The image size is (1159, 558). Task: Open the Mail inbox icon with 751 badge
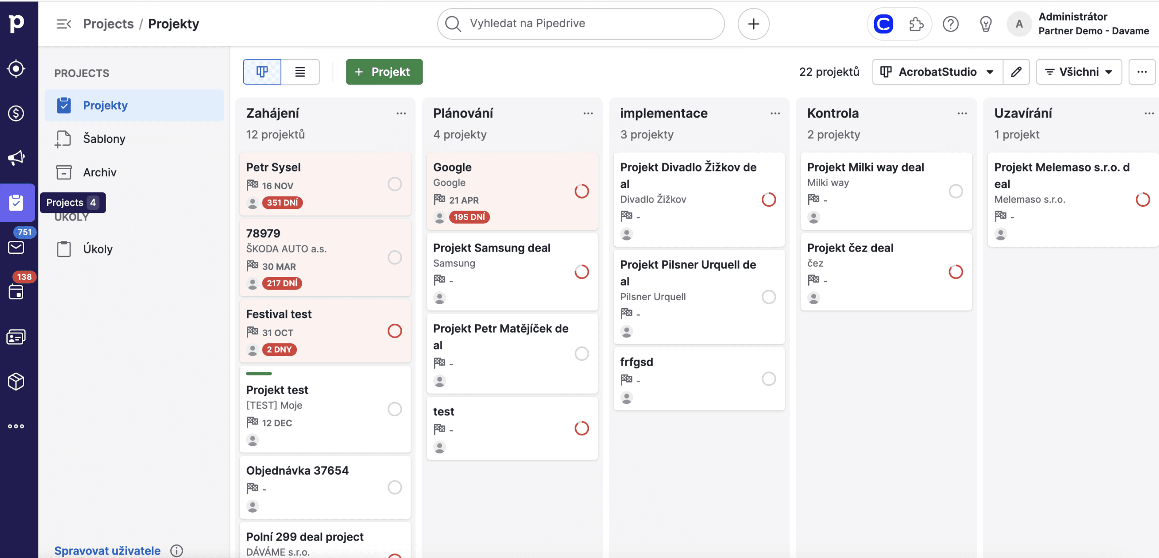(16, 247)
